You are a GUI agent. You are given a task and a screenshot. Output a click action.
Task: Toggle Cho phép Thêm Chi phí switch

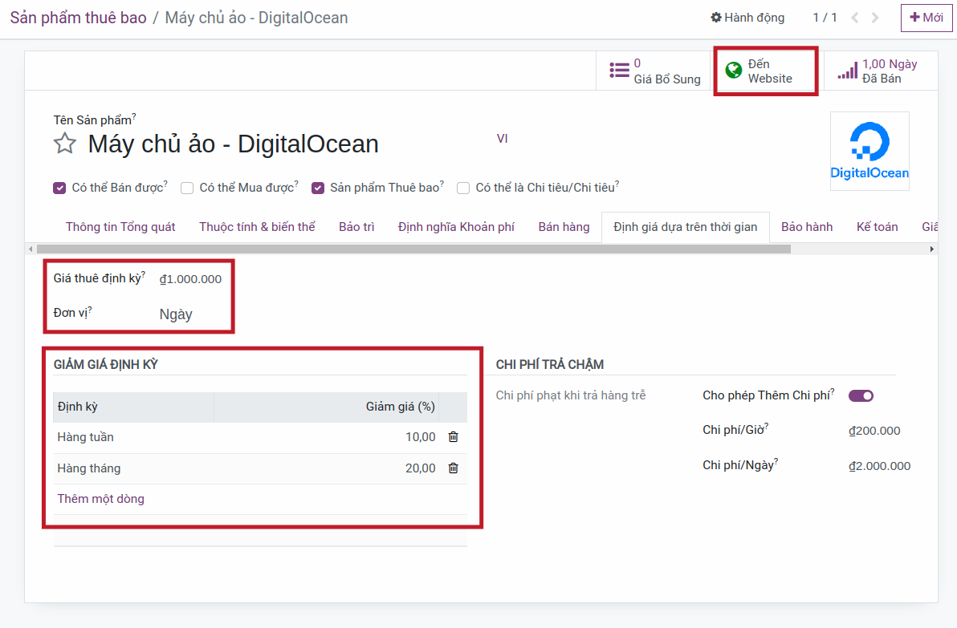tap(861, 395)
